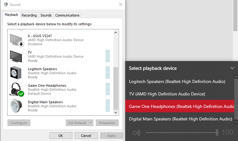
Task: Click the Logitech Speakers icon
Action: pyautogui.click(x=16, y=73)
